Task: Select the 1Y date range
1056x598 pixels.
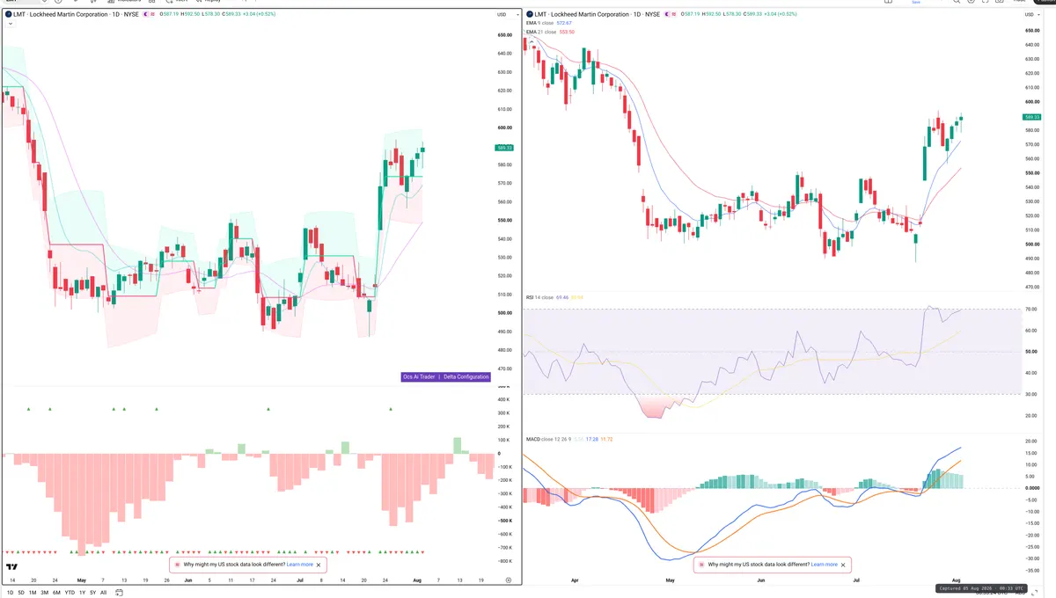Action: point(82,593)
